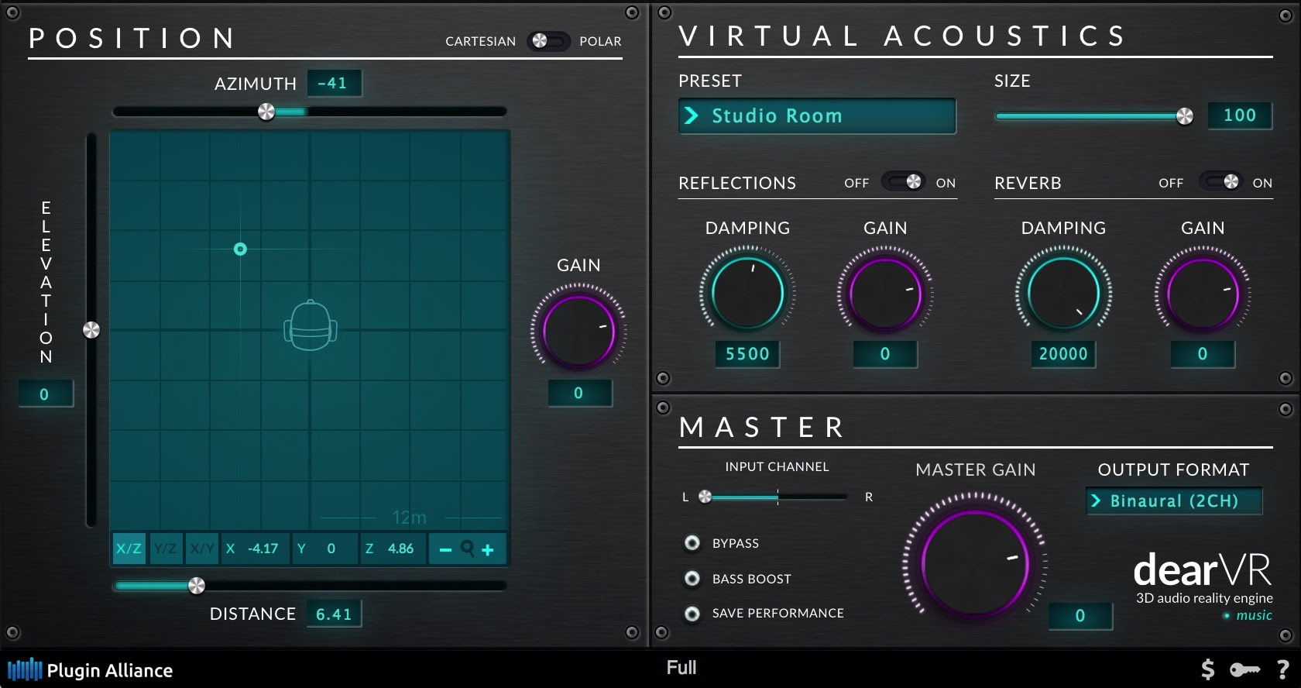The width and height of the screenshot is (1301, 688).
Task: Expand Binaural (2CH) output format menu
Action: pyautogui.click(x=1173, y=501)
